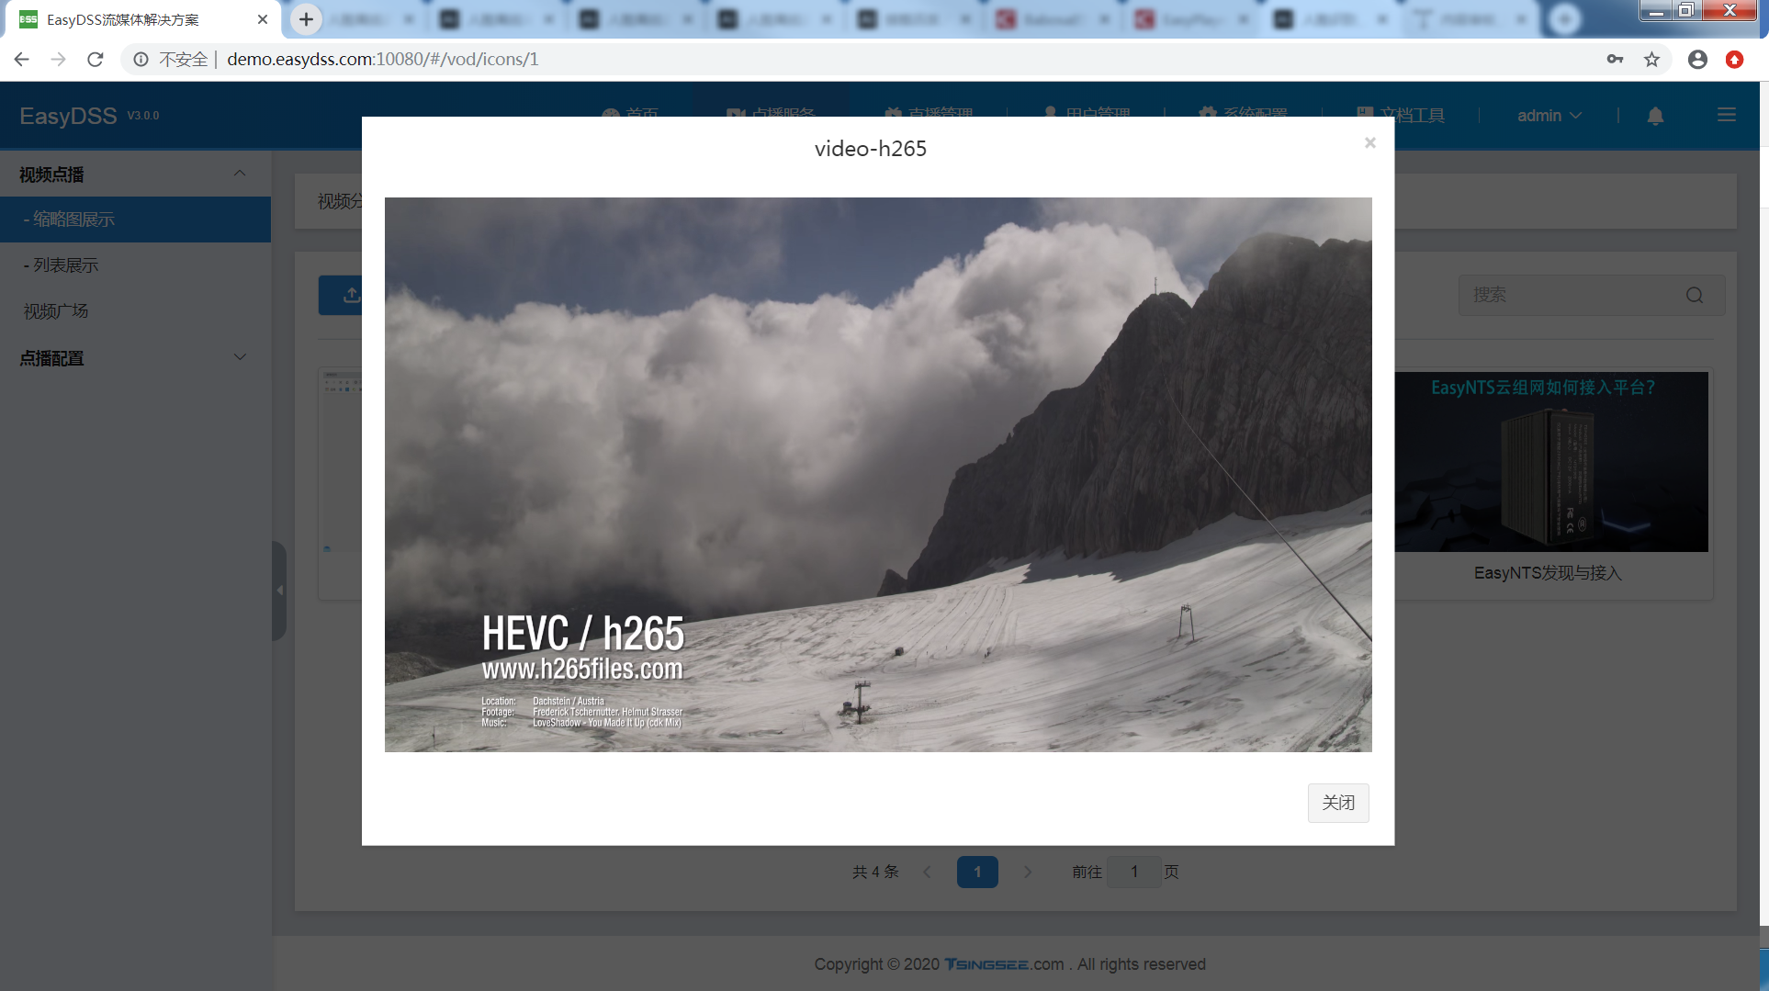Select 列表展示 in the sidebar
The height and width of the screenshot is (991, 1769).
click(x=61, y=265)
